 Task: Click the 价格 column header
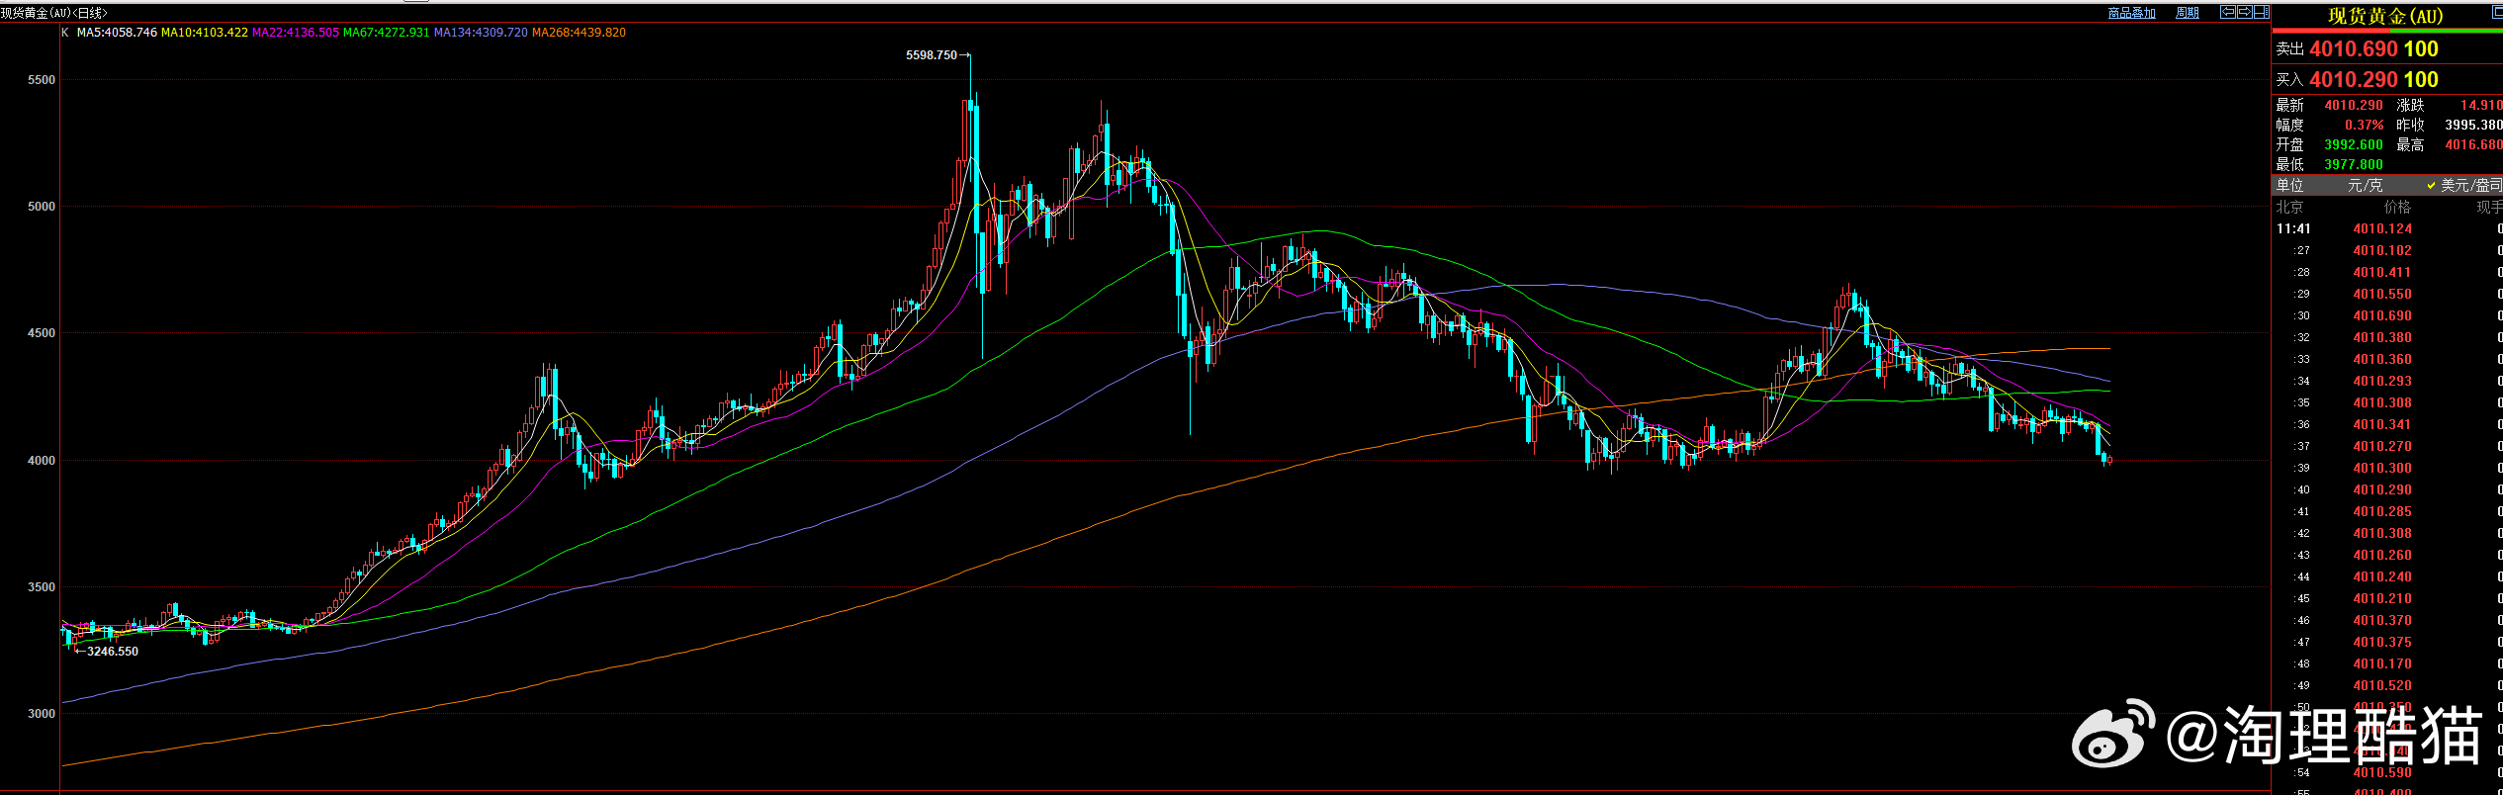pyautogui.click(x=2397, y=207)
